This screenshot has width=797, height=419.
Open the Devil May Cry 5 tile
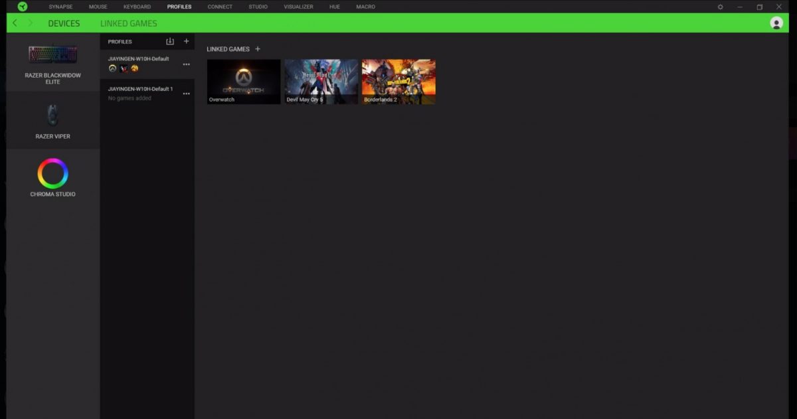pyautogui.click(x=321, y=82)
